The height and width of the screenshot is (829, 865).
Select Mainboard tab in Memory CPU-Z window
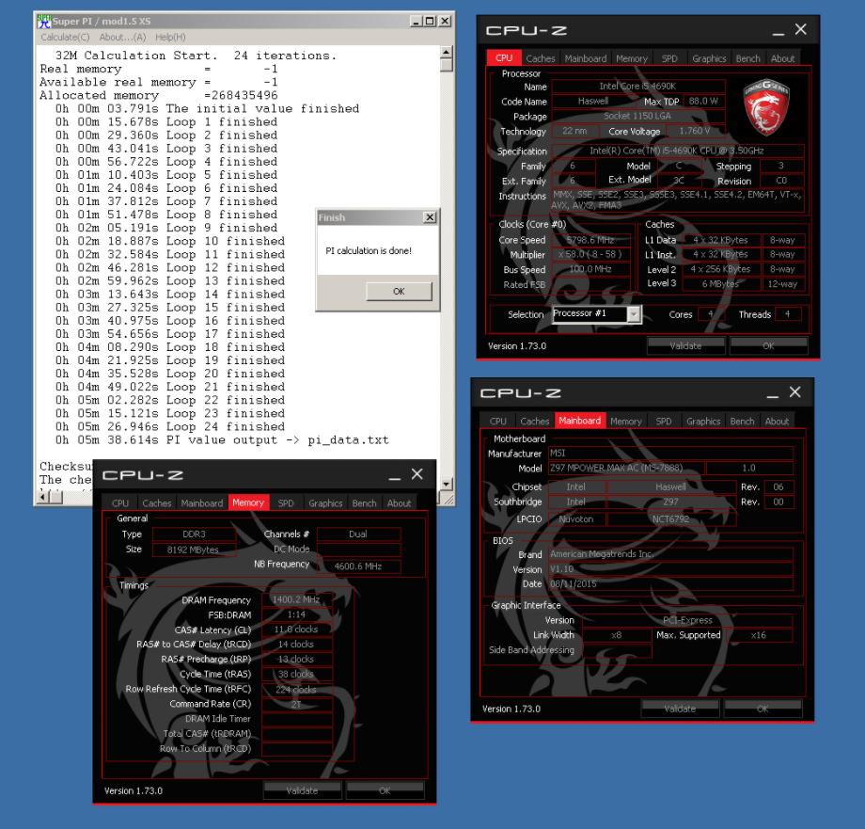tap(202, 503)
